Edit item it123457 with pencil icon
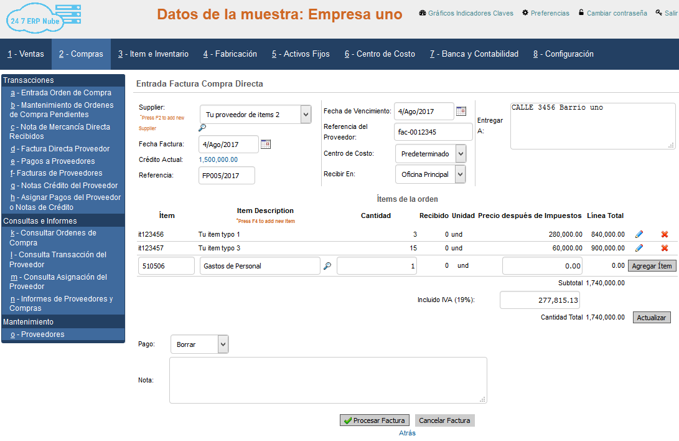Viewport: 679px width, 441px height. click(639, 248)
